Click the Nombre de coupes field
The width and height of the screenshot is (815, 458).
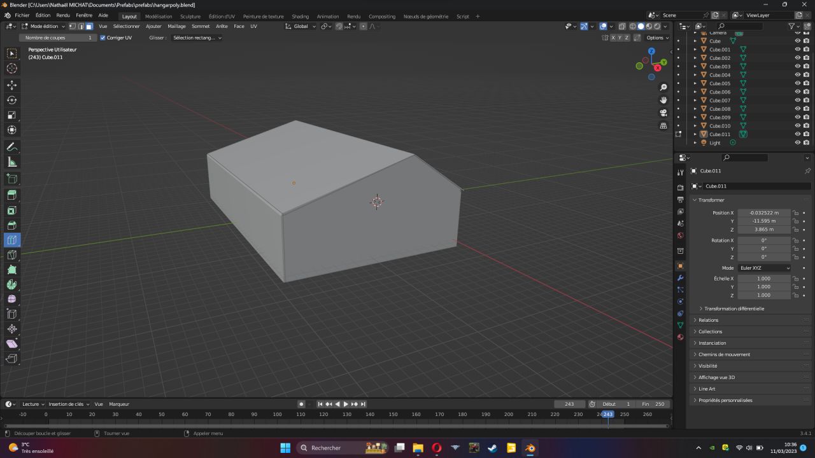coord(58,38)
